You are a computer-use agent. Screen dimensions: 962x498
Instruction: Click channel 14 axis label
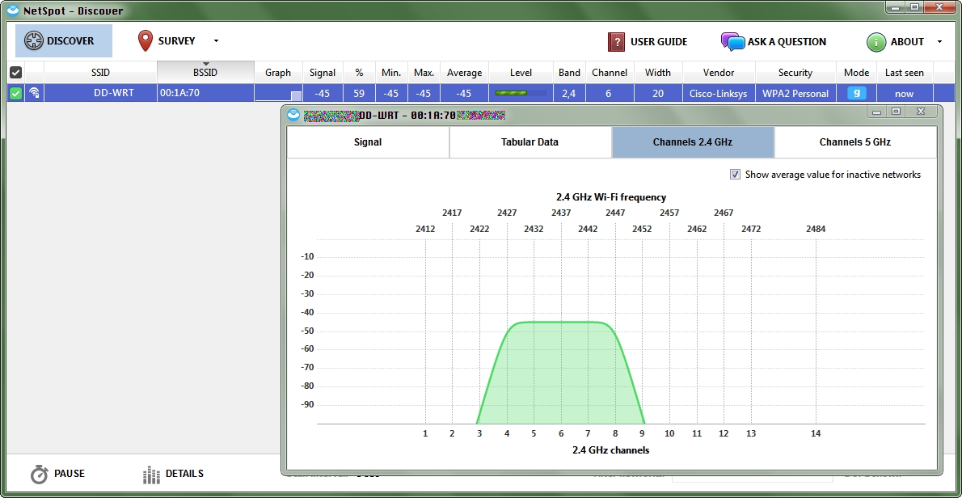[x=816, y=433]
